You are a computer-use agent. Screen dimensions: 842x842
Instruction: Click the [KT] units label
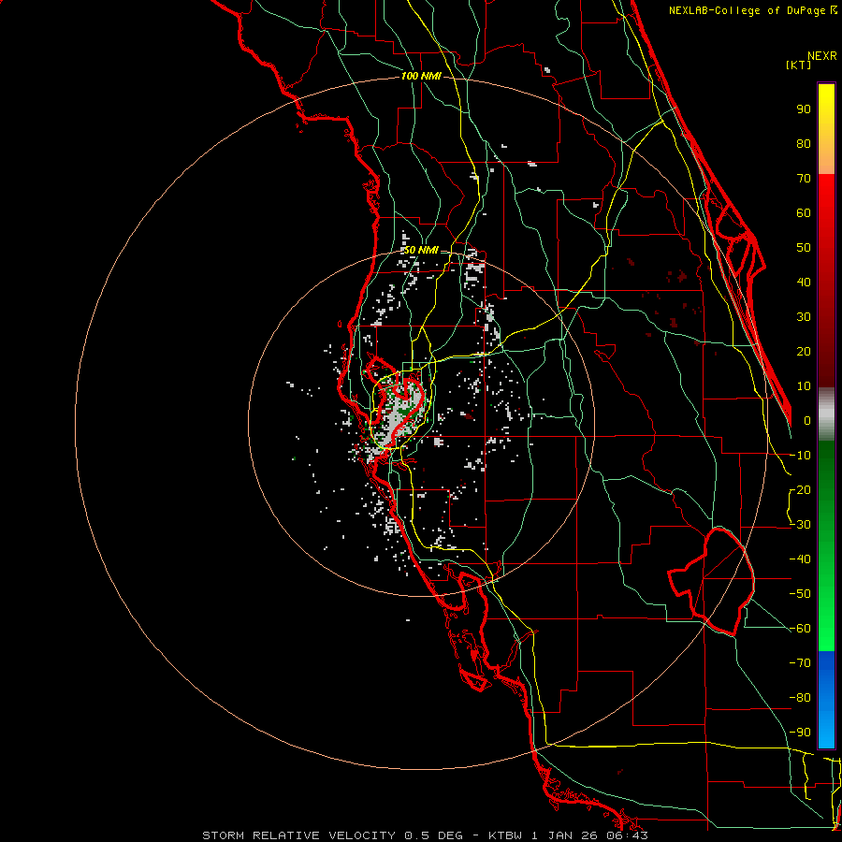798,65
